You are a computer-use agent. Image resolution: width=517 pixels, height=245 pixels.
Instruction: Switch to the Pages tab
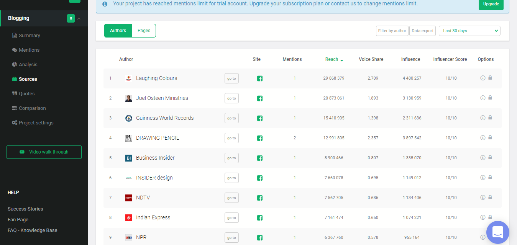[144, 31]
